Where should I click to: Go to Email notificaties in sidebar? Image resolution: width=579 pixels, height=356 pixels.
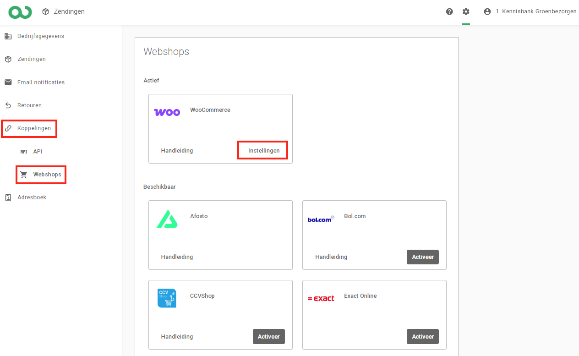click(x=41, y=82)
